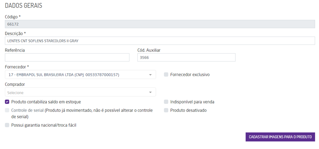Click the Descrição field label
This screenshot has width=319, height=149.
tap(15, 33)
